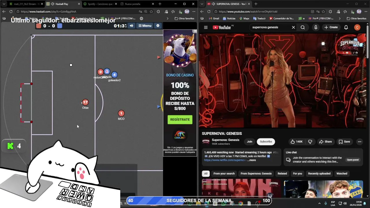
Task: Clear the YouTube search text with X
Action: coord(293,27)
